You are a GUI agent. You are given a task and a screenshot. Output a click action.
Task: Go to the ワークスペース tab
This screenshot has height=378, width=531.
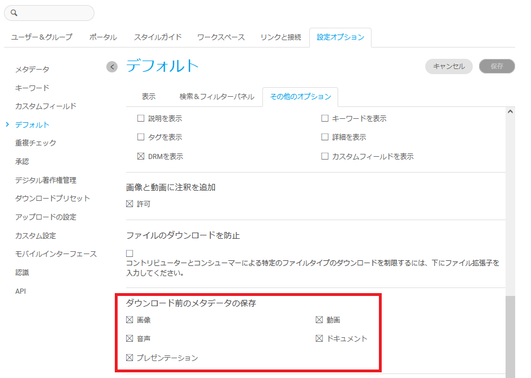tap(221, 37)
